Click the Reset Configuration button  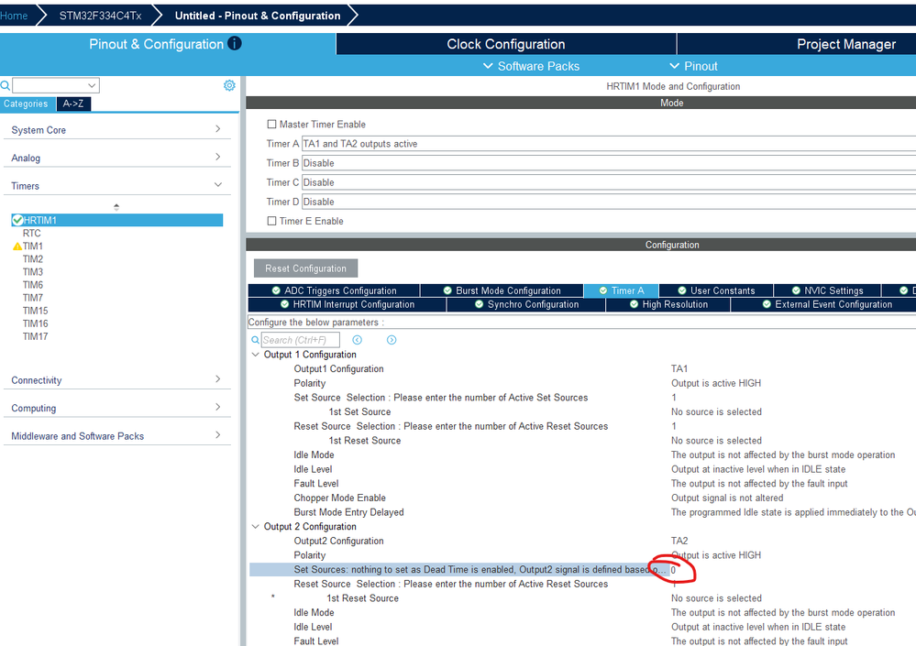click(x=305, y=268)
